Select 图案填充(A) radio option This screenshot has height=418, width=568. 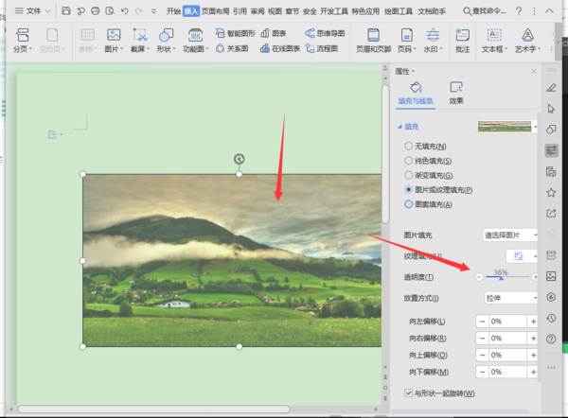(408, 204)
